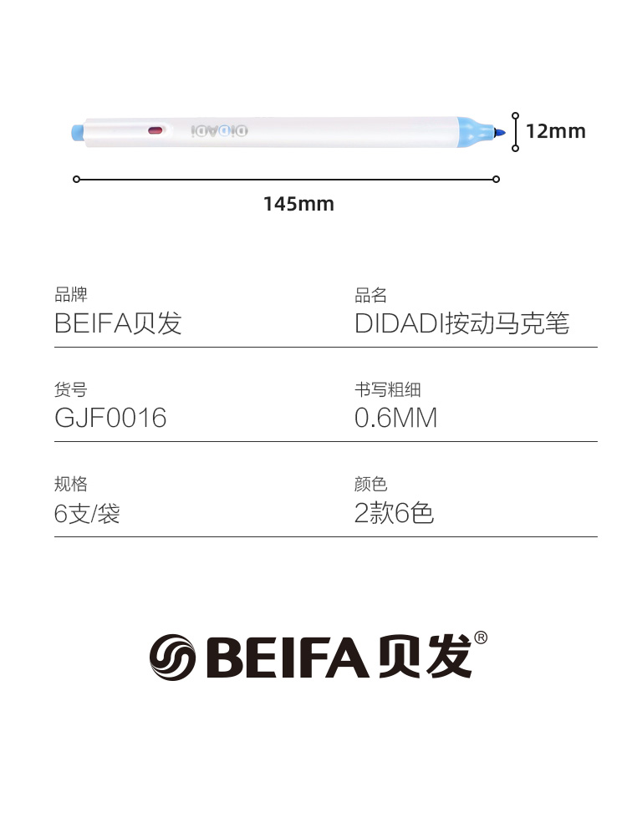The image size is (627, 828).
Task: Click the 颜色 field label
Action: 370,484
